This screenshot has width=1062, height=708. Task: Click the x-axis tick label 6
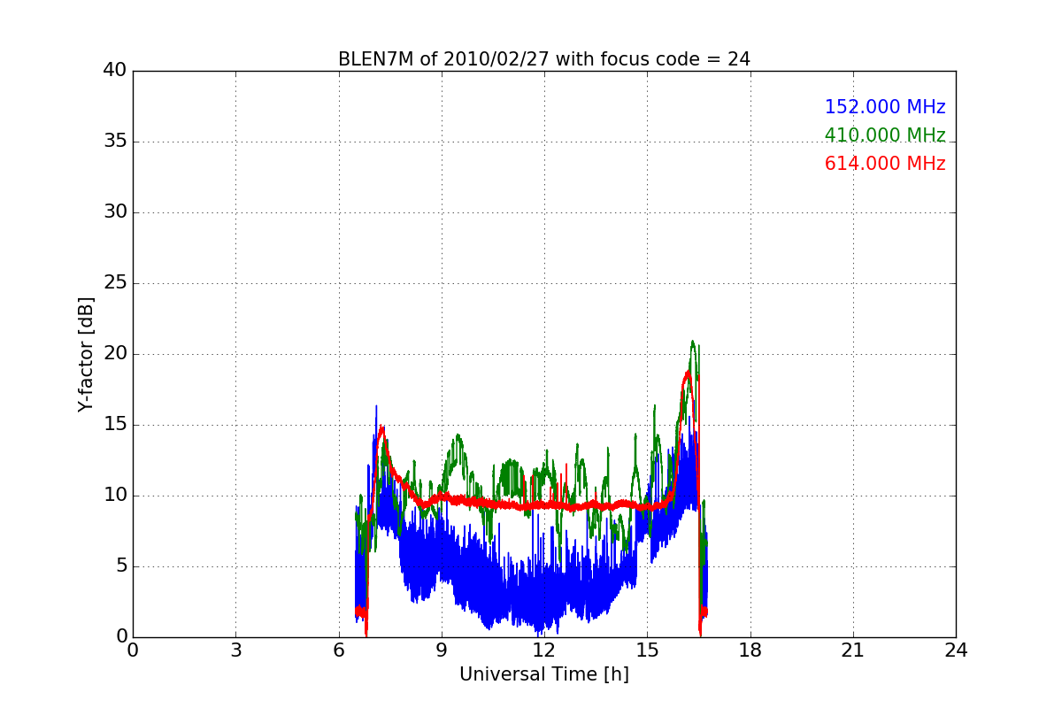[x=338, y=650]
